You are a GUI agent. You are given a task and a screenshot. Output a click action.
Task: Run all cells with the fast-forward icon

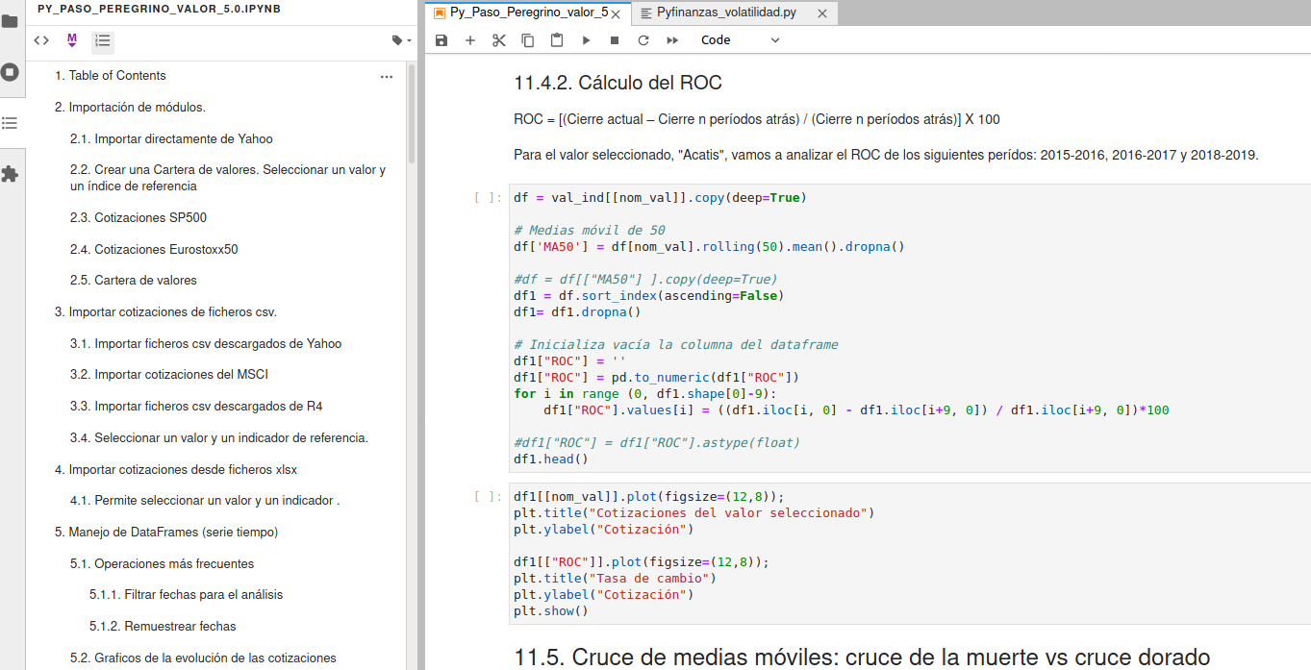671,39
